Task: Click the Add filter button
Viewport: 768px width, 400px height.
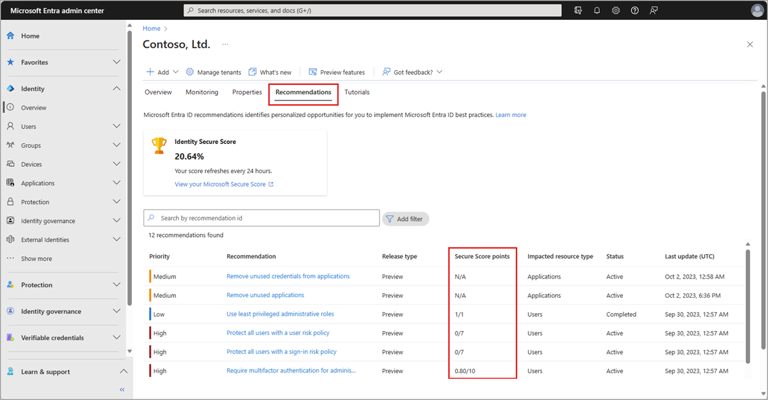Action: tap(406, 219)
